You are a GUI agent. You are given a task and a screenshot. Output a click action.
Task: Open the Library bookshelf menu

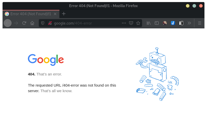(149, 23)
